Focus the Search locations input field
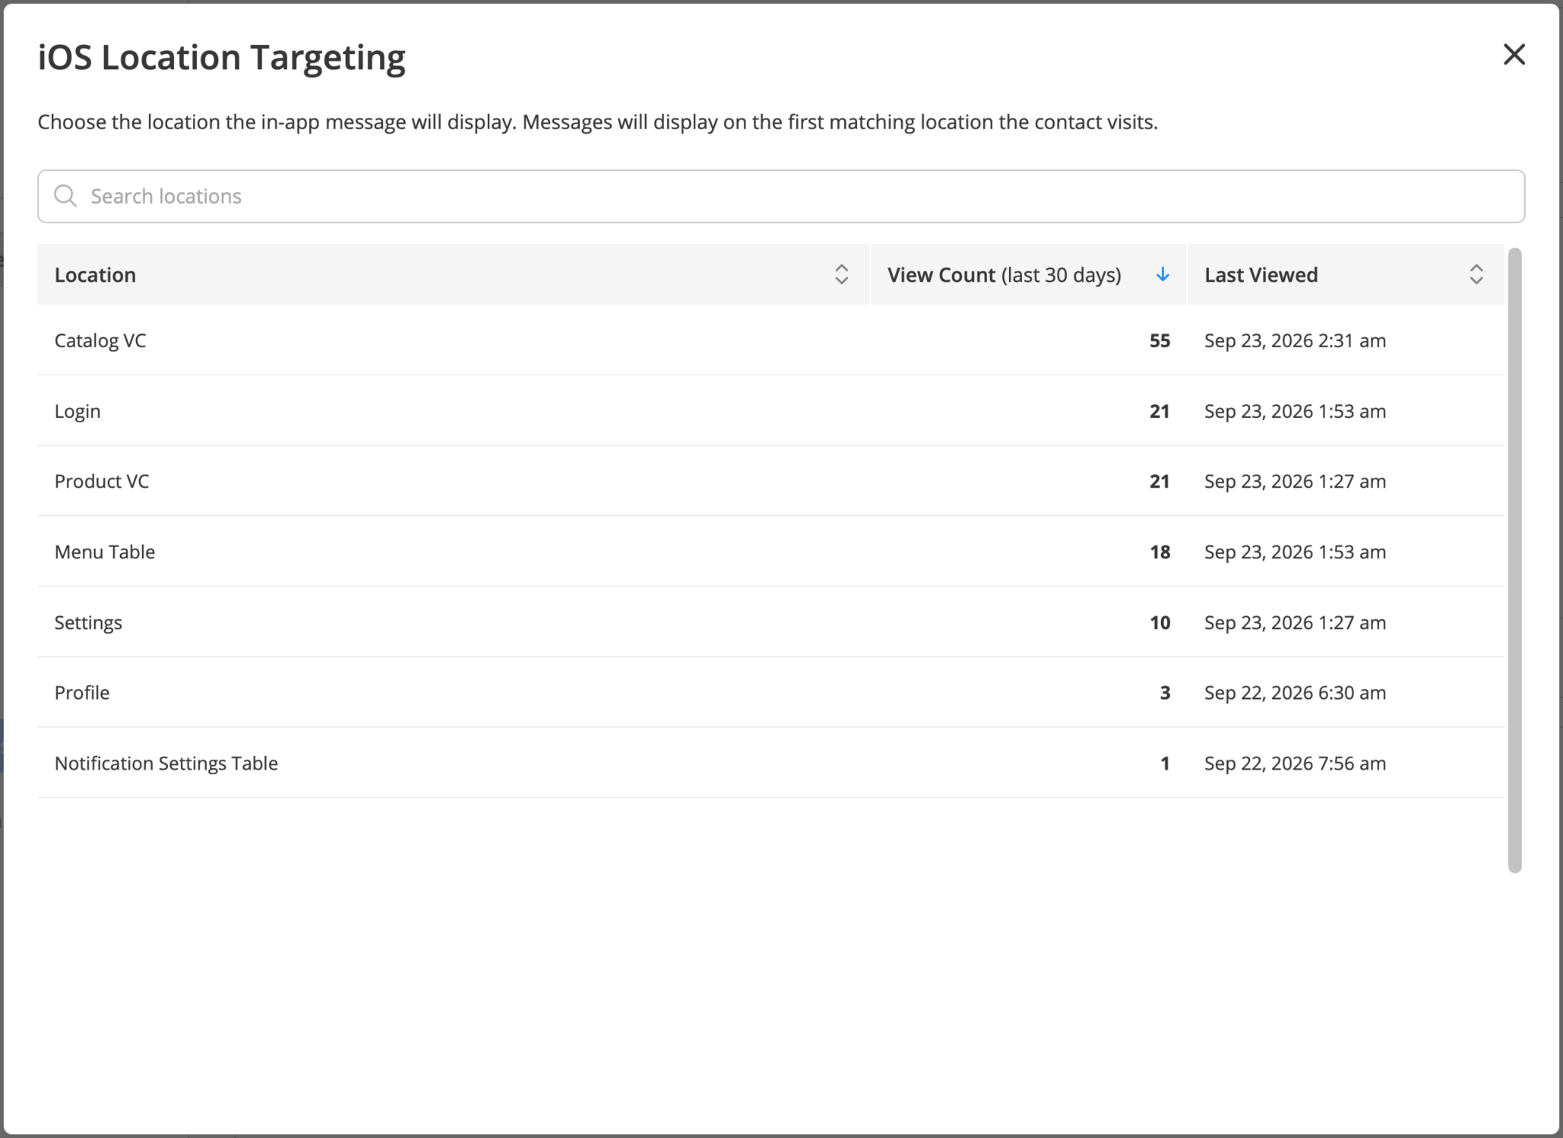The image size is (1563, 1138). click(x=781, y=196)
